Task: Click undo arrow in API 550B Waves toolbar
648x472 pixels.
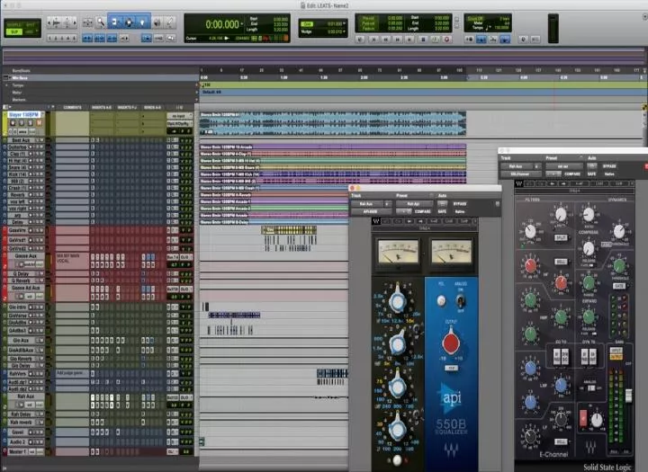Action: [x=385, y=221]
